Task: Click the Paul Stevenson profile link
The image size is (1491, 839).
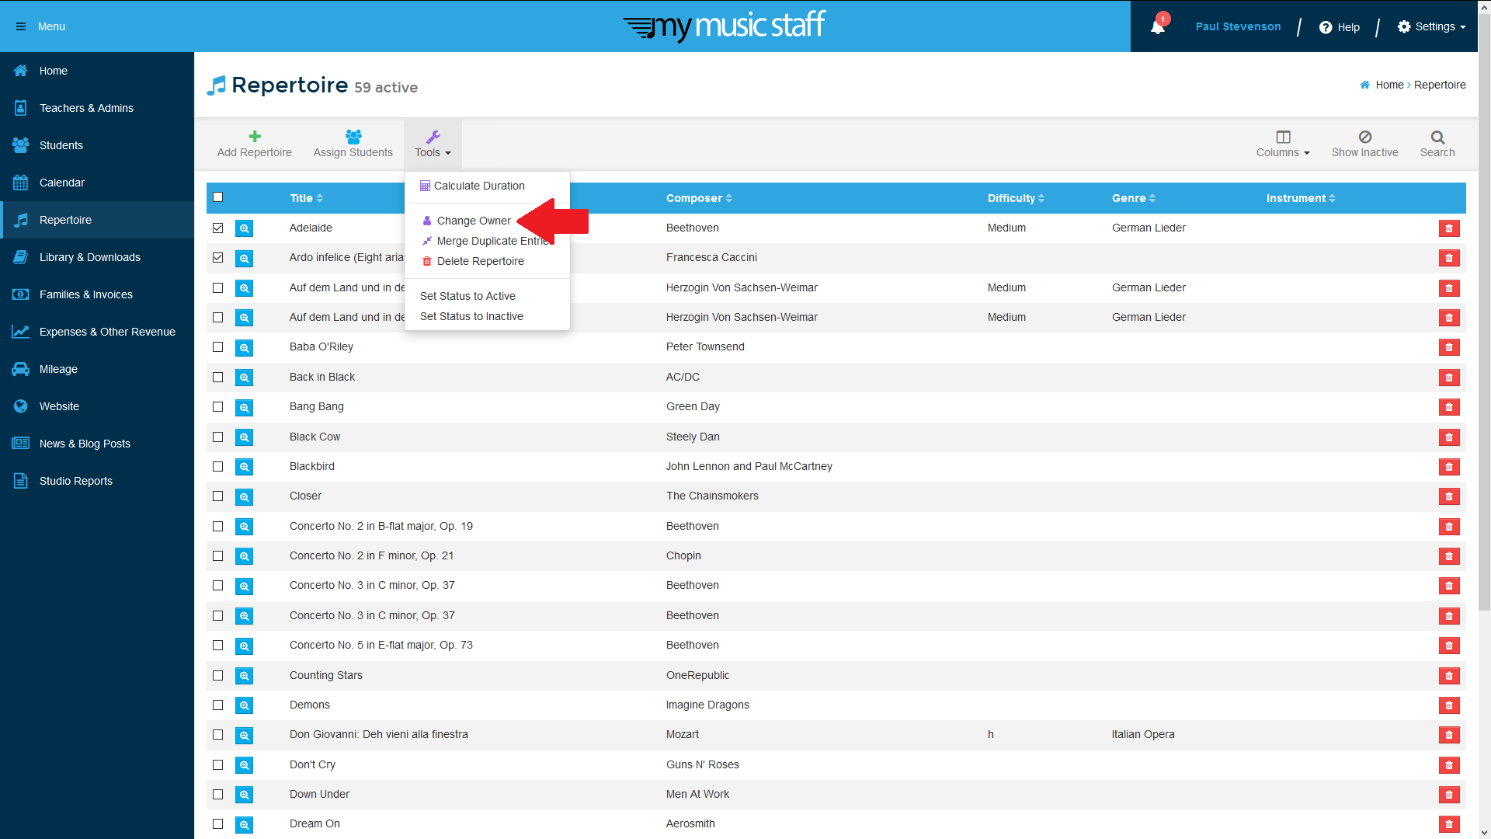Action: point(1238,26)
